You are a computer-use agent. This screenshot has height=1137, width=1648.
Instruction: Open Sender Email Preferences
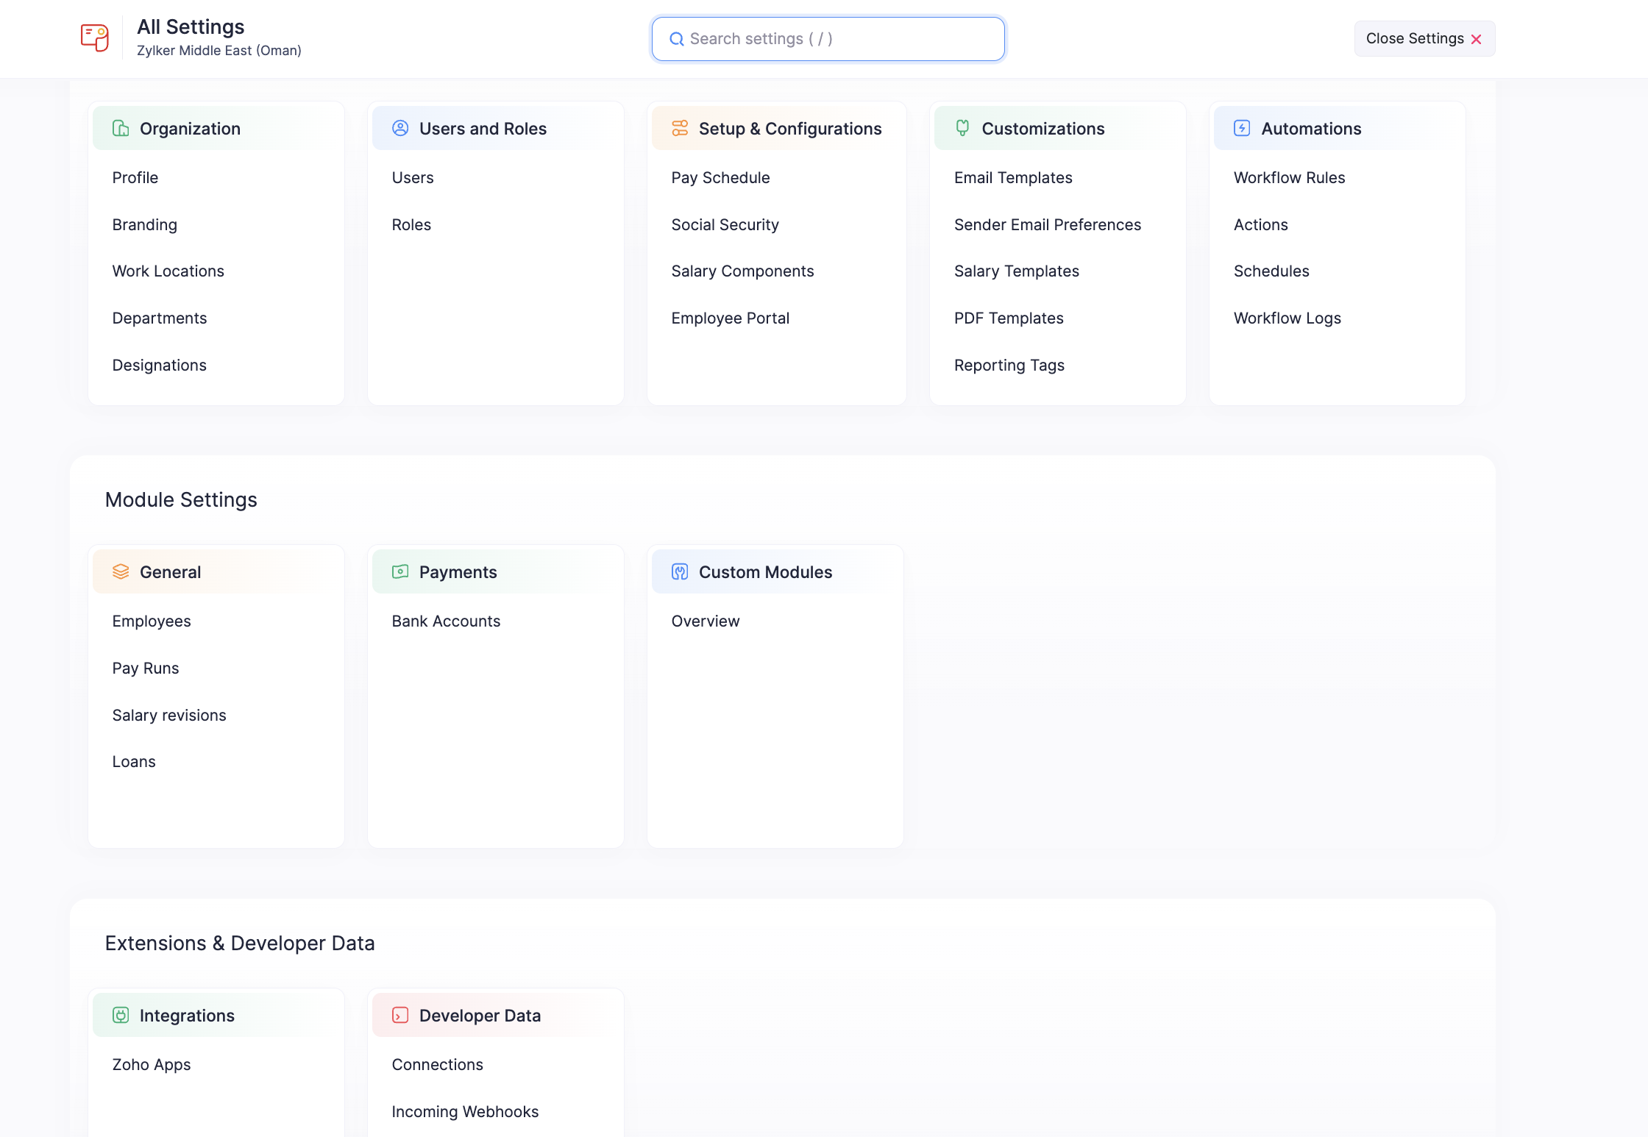tap(1047, 225)
